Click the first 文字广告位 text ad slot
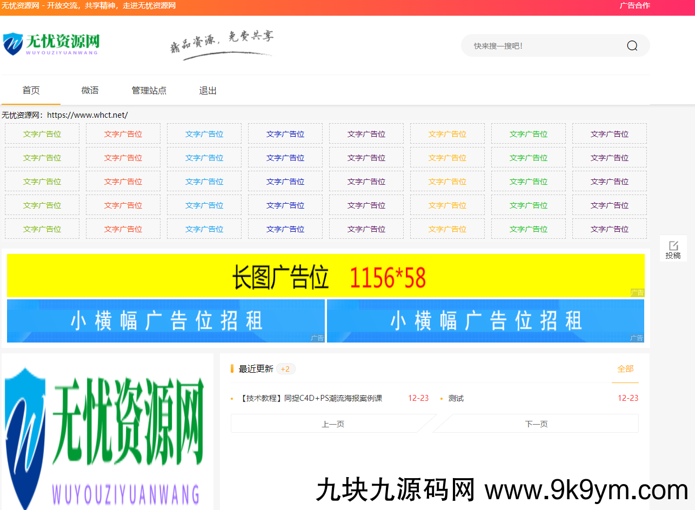The image size is (695, 510). [42, 133]
